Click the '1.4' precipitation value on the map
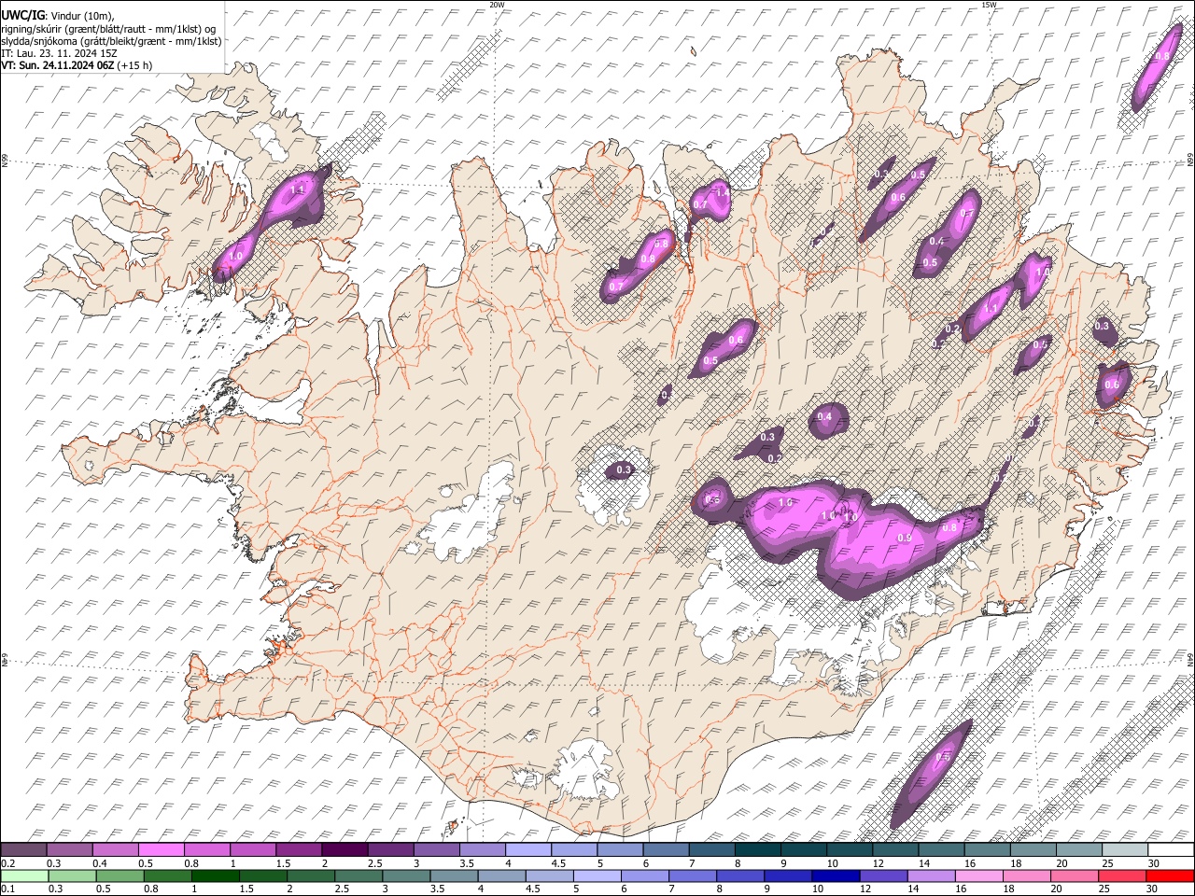The width and height of the screenshot is (1195, 896). [722, 191]
